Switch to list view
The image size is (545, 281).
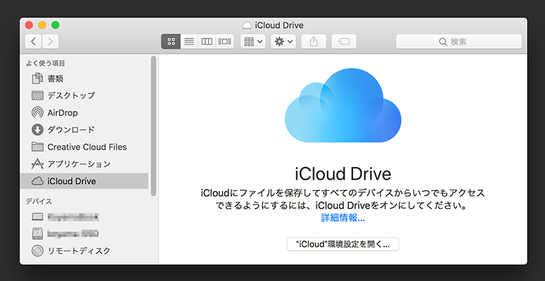coord(189,42)
